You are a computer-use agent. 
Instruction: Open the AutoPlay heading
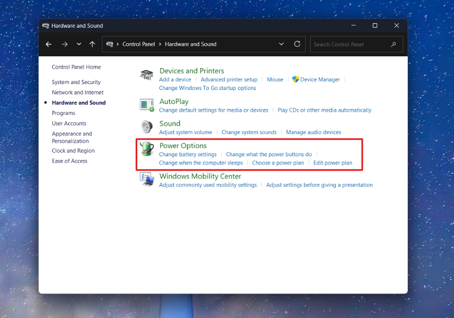click(x=174, y=102)
